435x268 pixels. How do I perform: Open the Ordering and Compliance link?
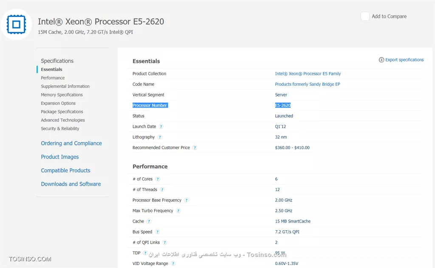click(71, 143)
